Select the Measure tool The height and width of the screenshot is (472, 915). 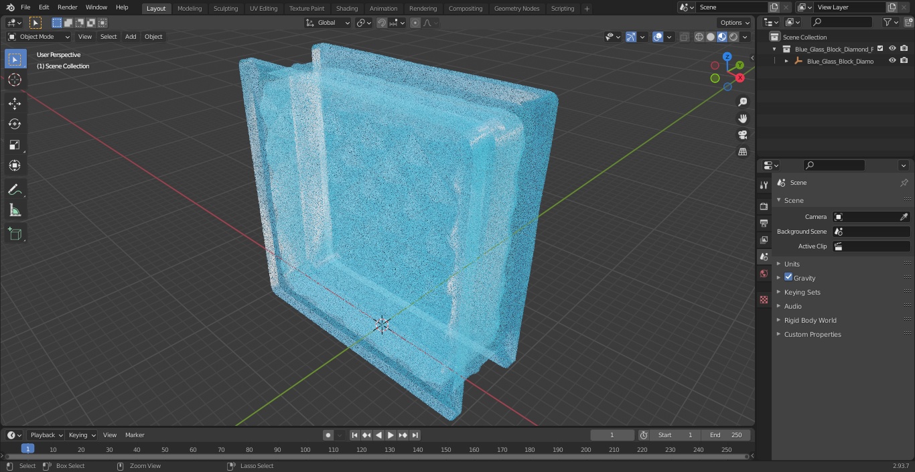(15, 211)
